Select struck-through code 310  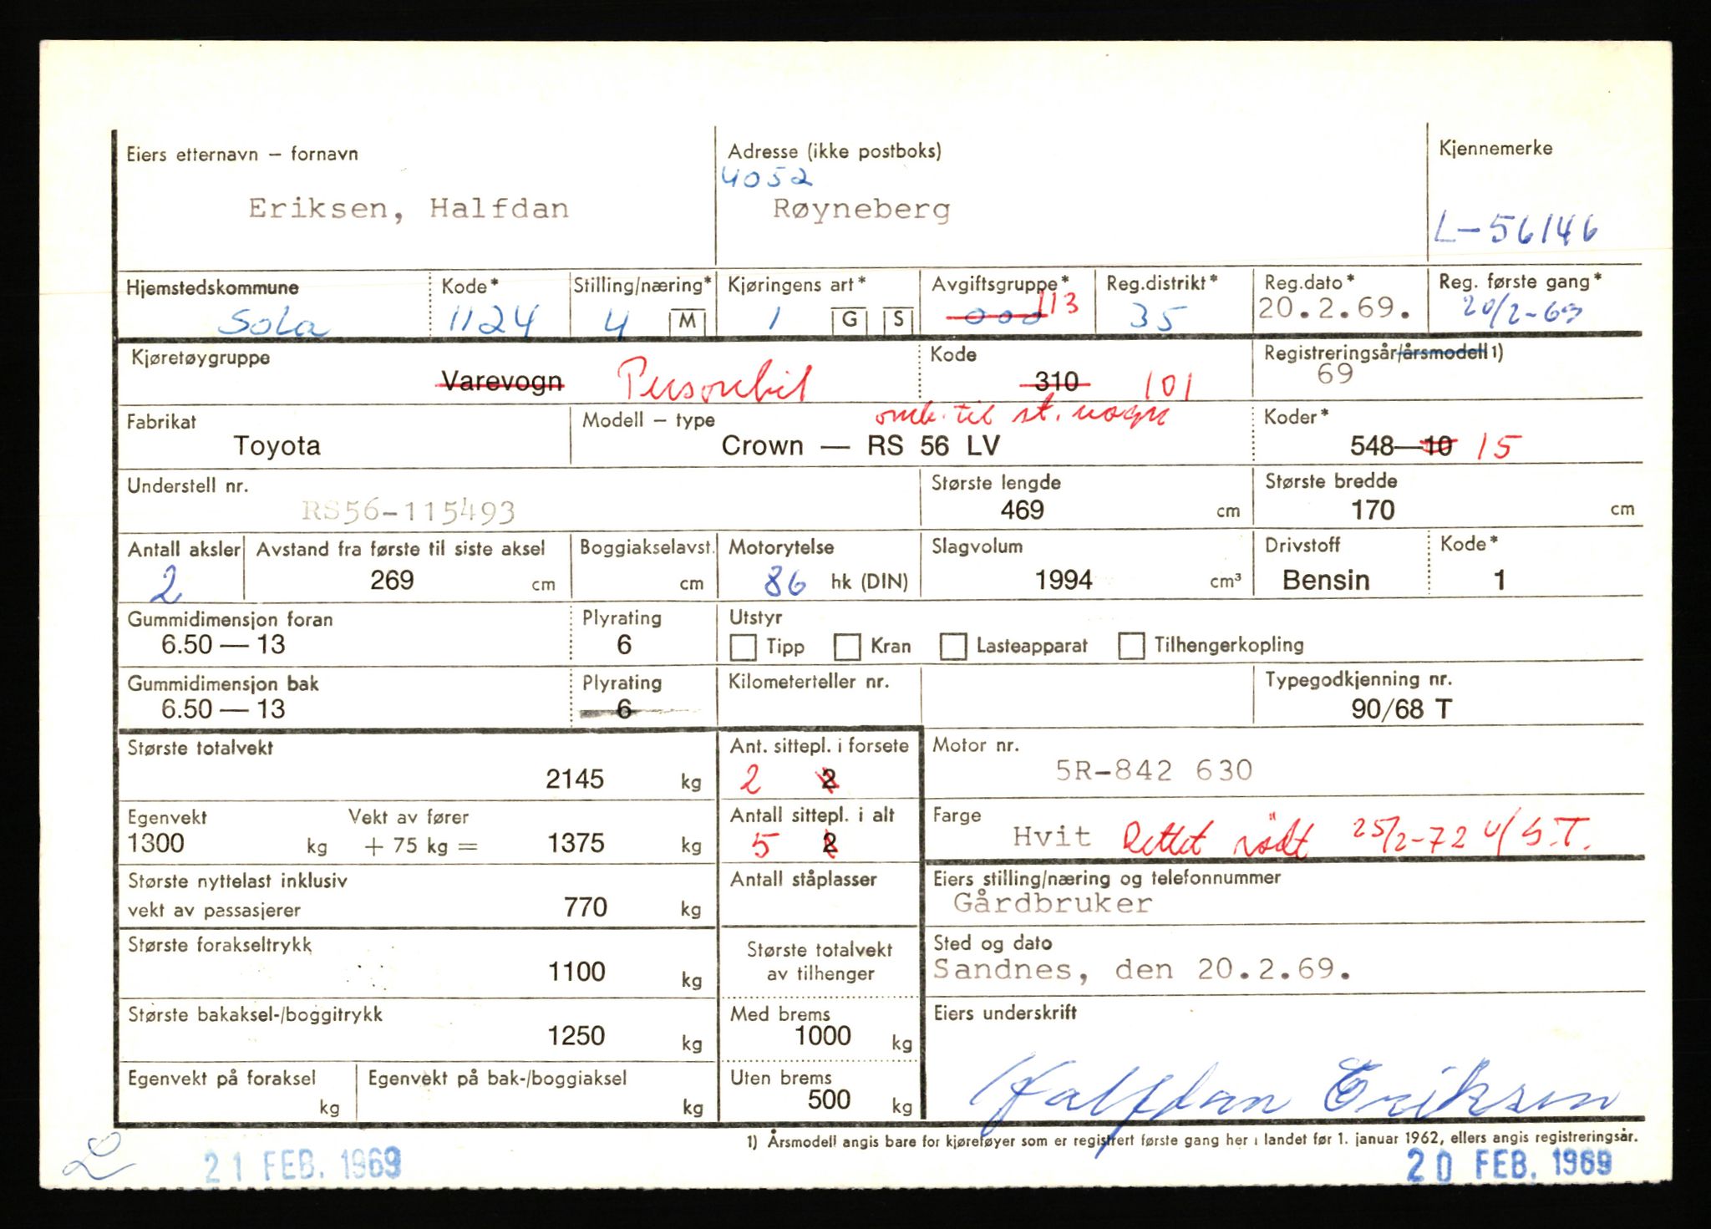pyautogui.click(x=1056, y=382)
